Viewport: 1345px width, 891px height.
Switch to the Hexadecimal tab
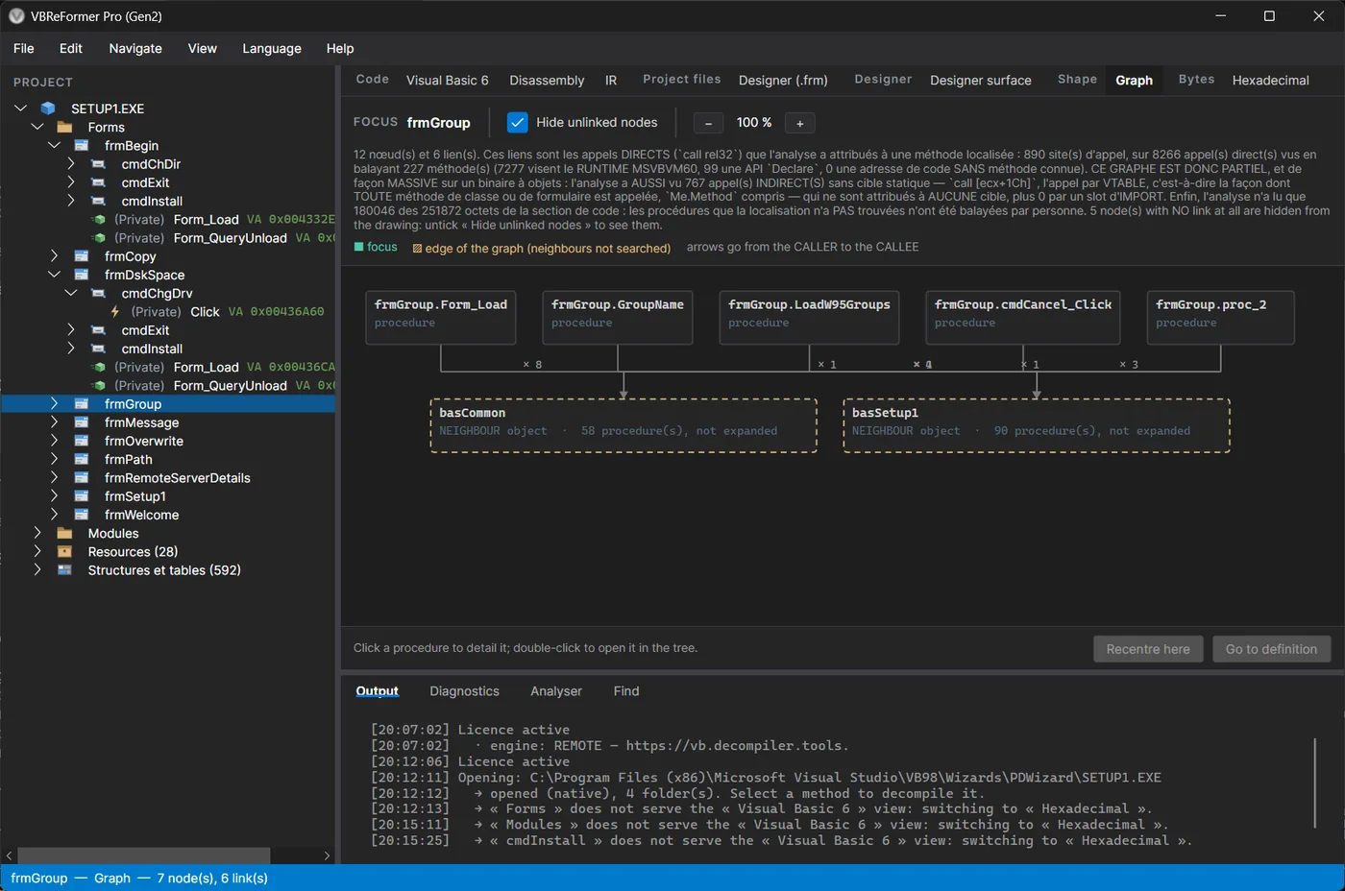(1270, 80)
